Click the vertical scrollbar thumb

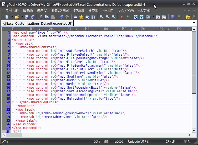(x=194, y=62)
